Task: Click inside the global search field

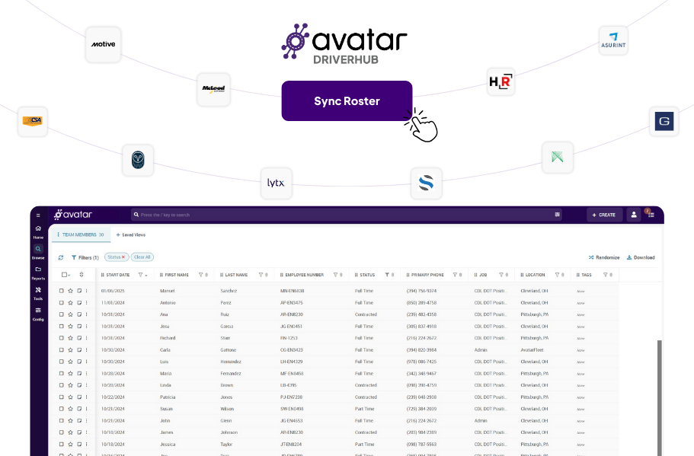Action: [x=229, y=214]
